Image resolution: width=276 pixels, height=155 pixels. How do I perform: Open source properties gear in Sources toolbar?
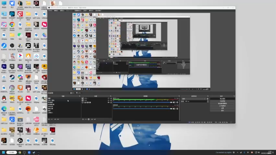coord(89,119)
